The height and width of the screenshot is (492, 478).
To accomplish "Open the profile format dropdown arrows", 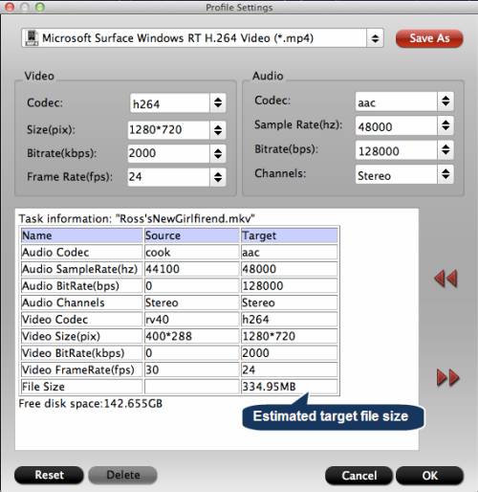I will point(375,38).
